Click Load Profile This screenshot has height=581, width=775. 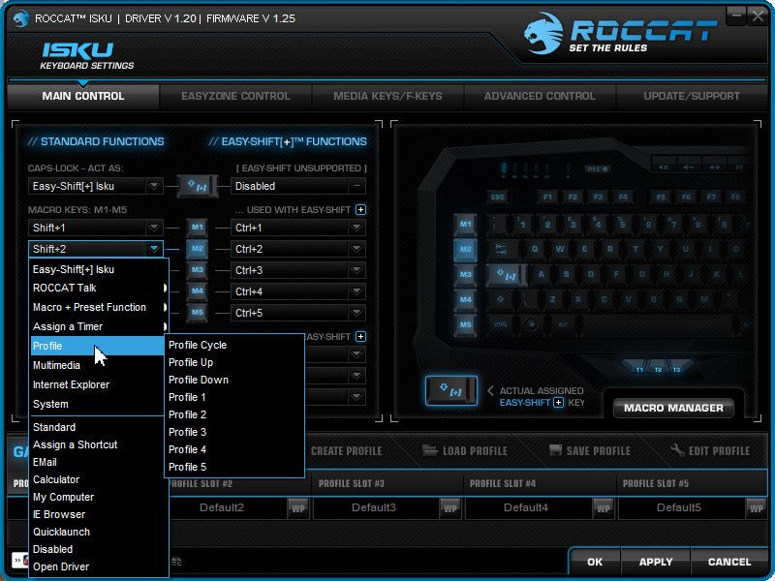465,450
